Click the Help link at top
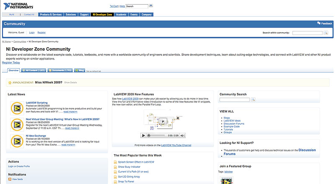The image size is (335, 184). coord(122,6)
